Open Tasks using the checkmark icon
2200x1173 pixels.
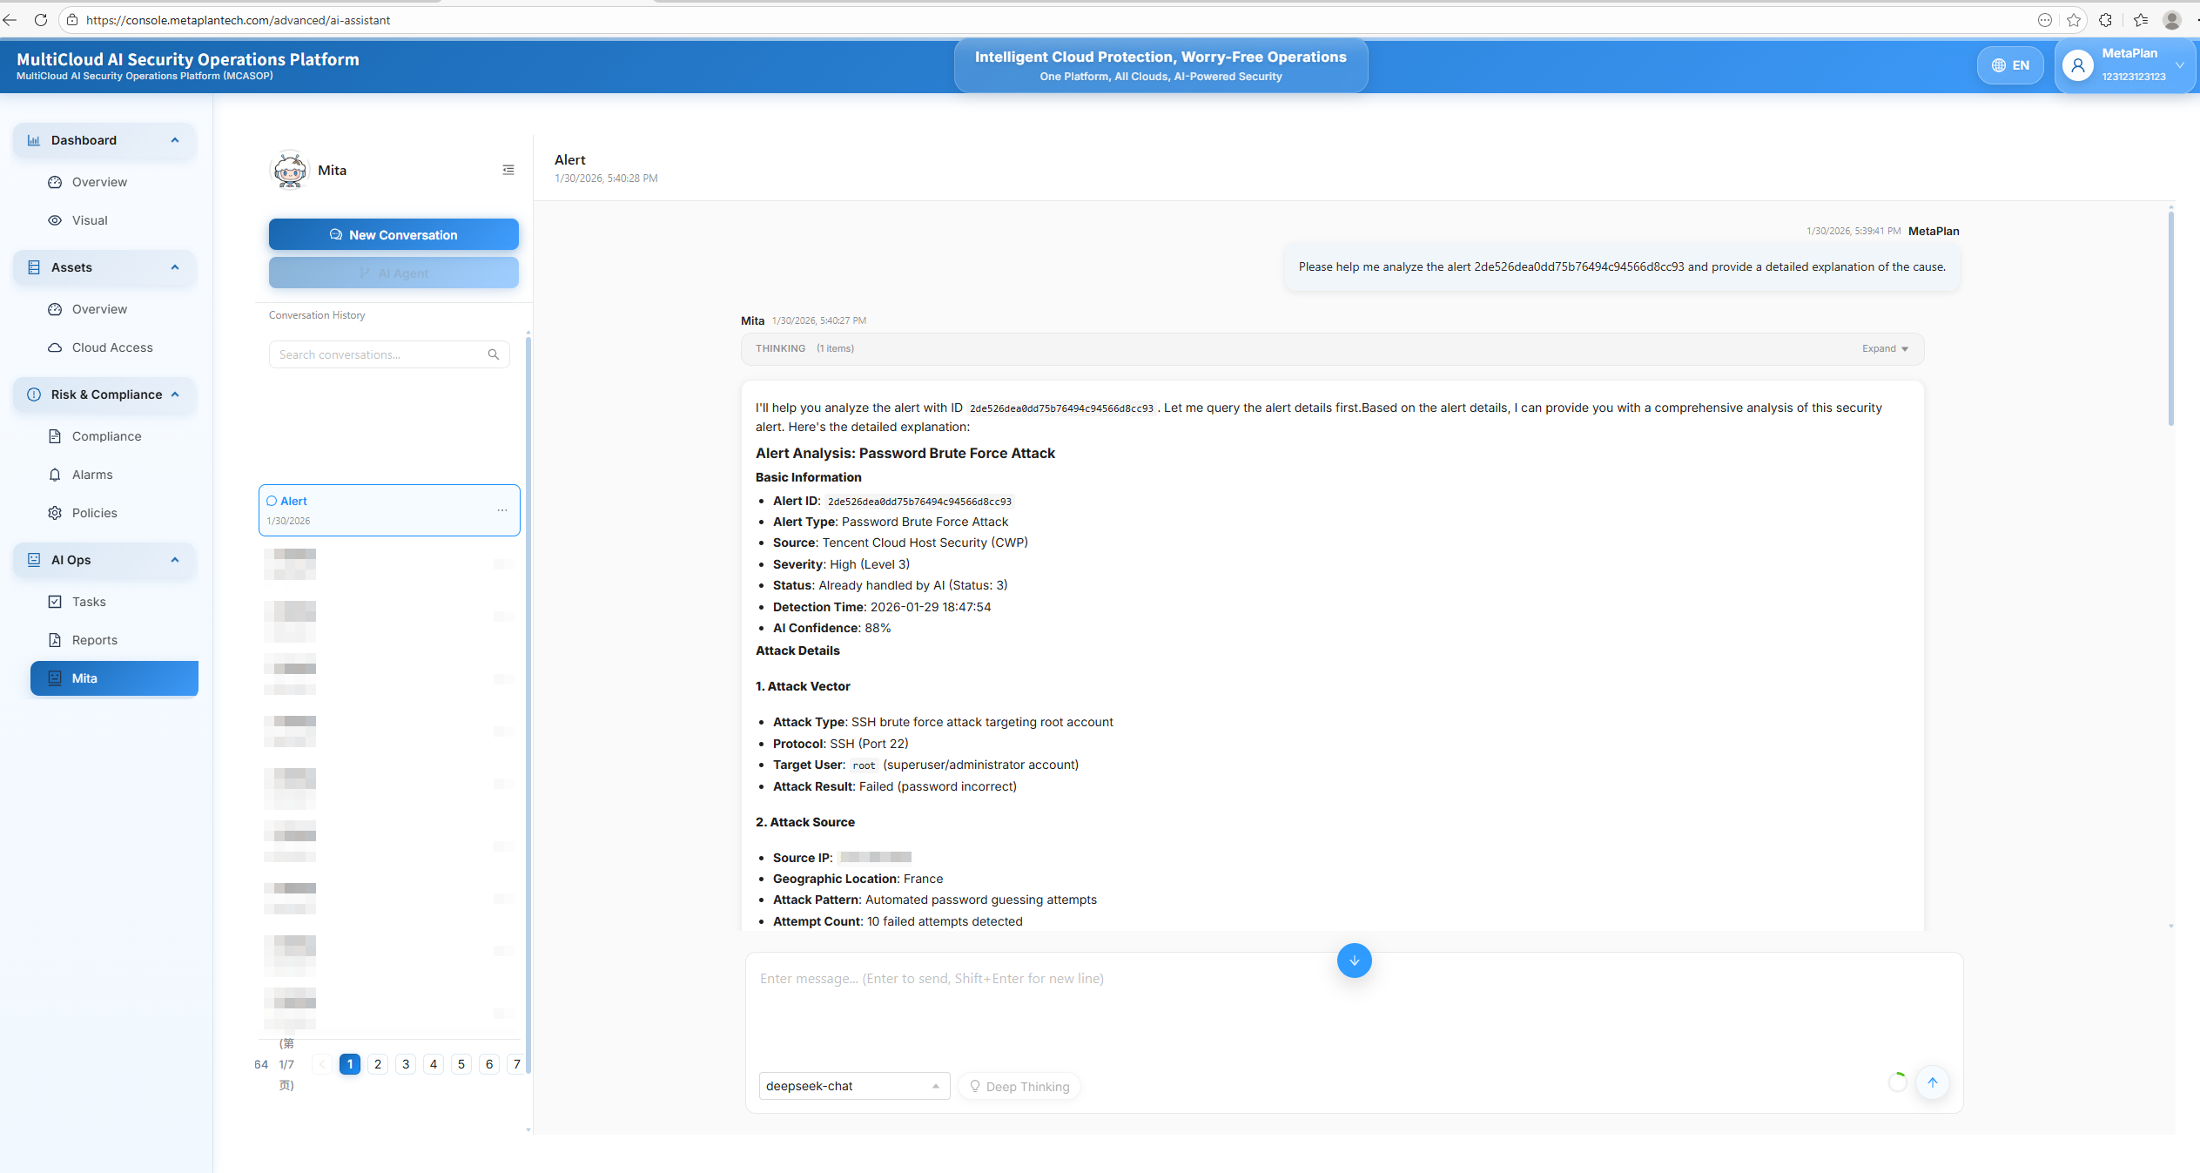tap(55, 601)
